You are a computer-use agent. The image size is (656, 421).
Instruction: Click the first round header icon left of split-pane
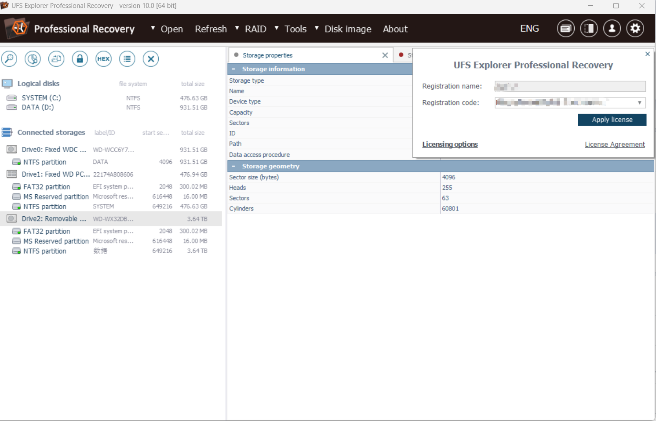point(566,29)
